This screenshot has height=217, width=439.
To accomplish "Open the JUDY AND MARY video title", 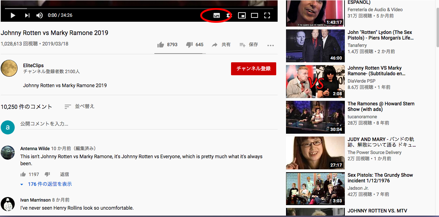I will (x=382, y=142).
